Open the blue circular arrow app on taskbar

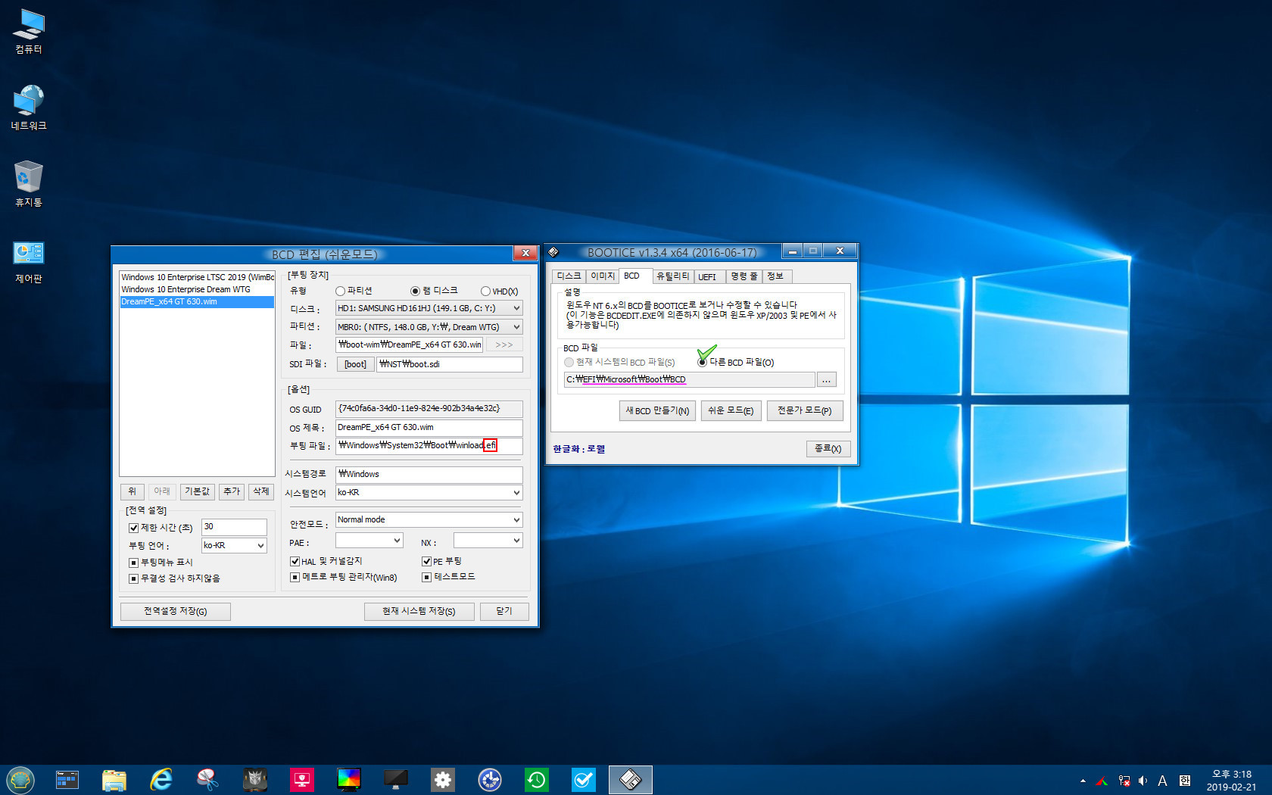tap(490, 780)
